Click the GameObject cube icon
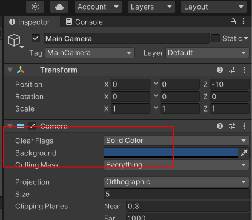This screenshot has height=220, width=252. (14, 40)
